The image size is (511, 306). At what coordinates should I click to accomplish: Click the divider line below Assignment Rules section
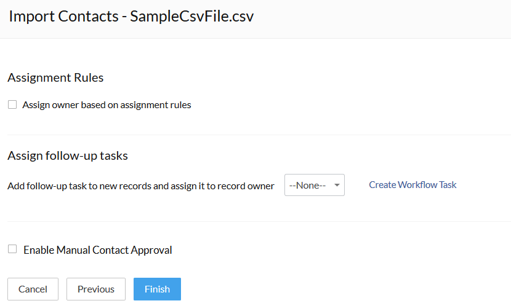tap(259, 135)
